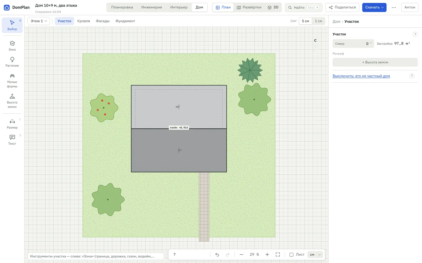
Task: Open the Малые формы tool
Action: point(12,80)
